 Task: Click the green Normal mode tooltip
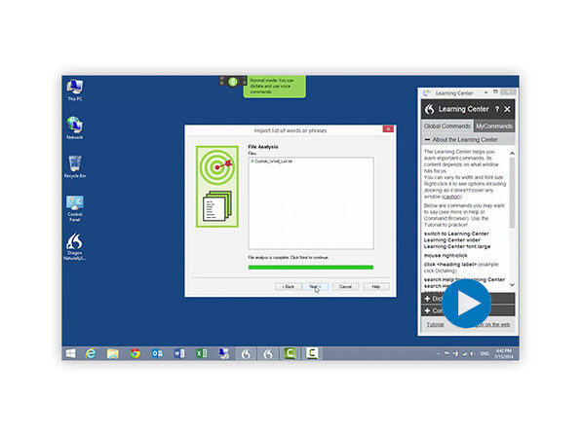coord(275,87)
